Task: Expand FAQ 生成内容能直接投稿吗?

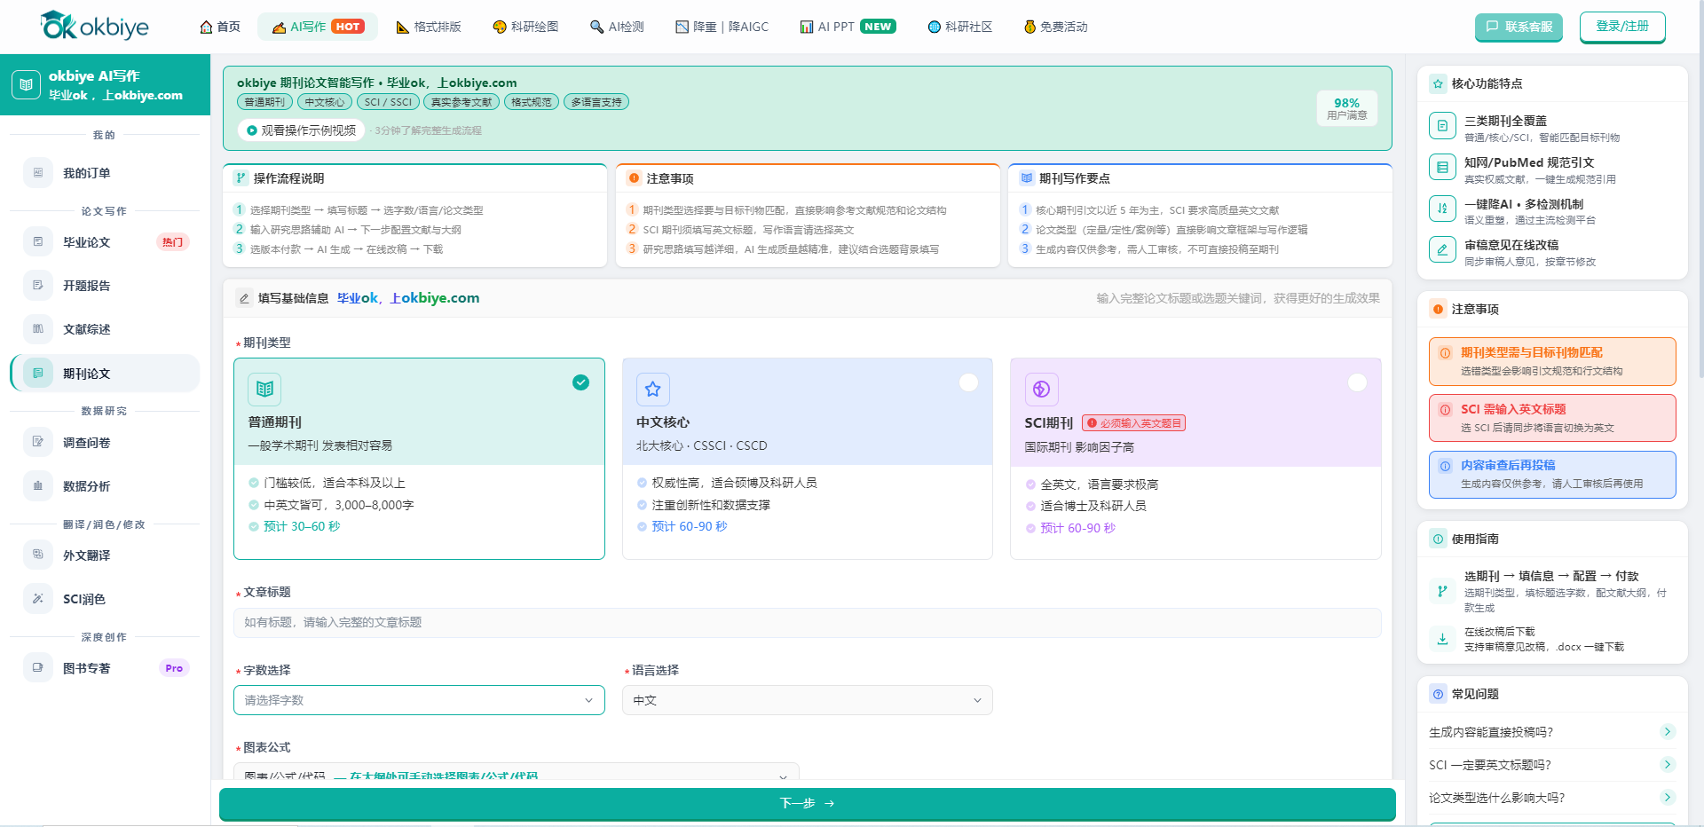Action: [1551, 732]
